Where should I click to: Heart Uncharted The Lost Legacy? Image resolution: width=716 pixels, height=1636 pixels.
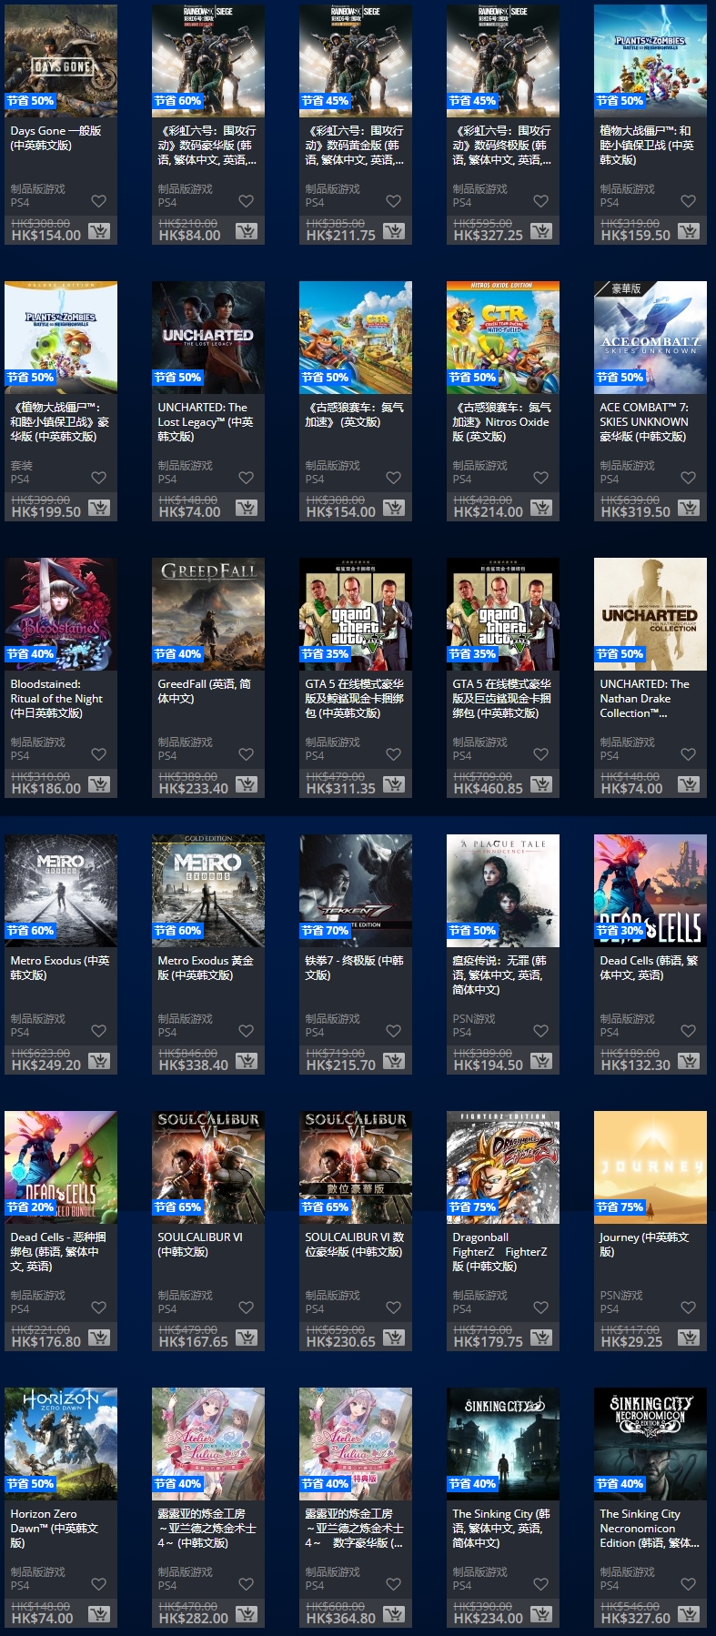tap(247, 478)
